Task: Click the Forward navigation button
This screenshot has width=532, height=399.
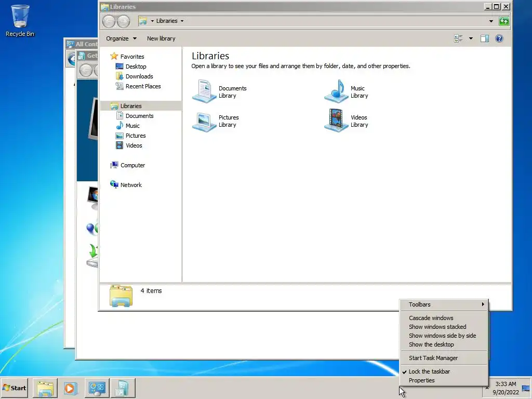Action: (124, 21)
